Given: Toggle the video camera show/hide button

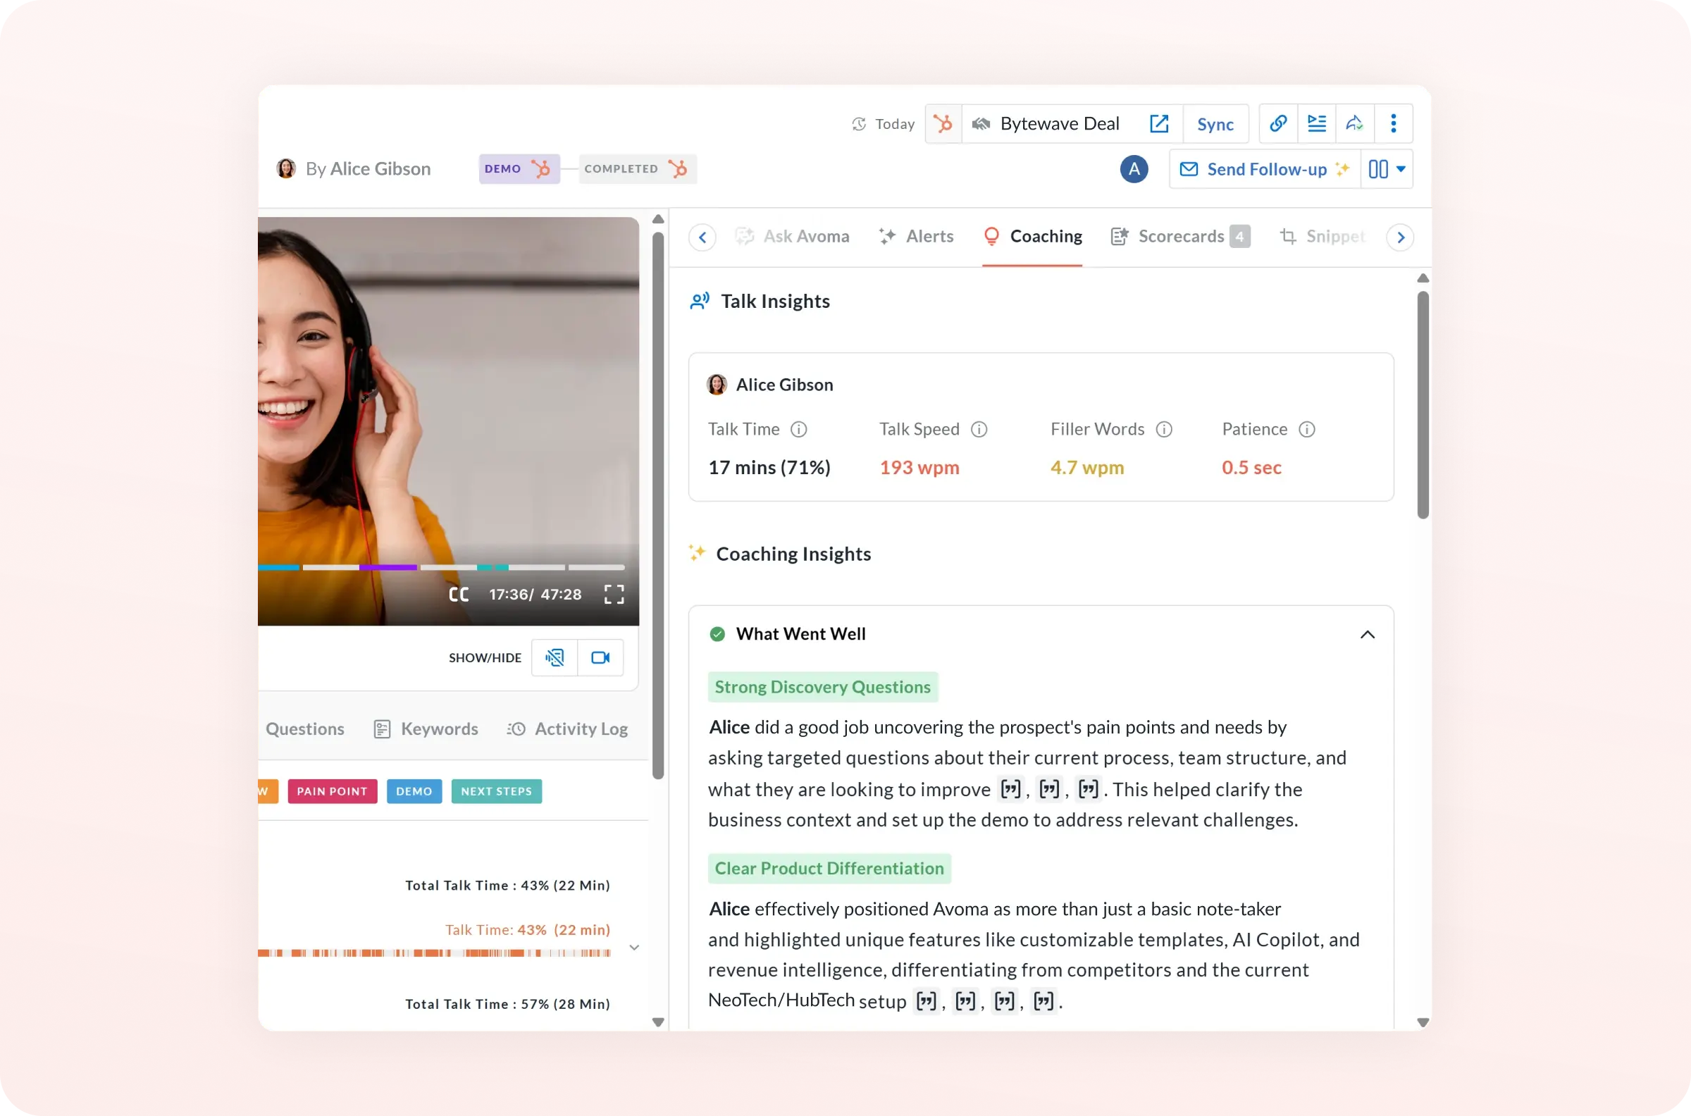Looking at the screenshot, I should [601, 657].
